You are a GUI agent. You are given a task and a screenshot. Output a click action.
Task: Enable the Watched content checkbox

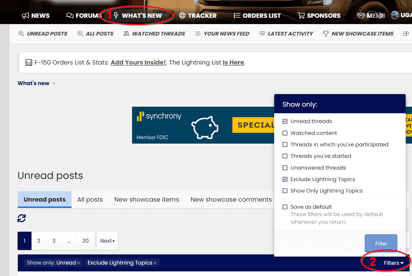click(285, 133)
